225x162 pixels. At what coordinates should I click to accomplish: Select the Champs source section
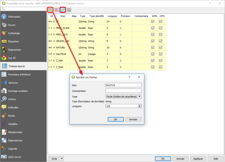point(23,66)
